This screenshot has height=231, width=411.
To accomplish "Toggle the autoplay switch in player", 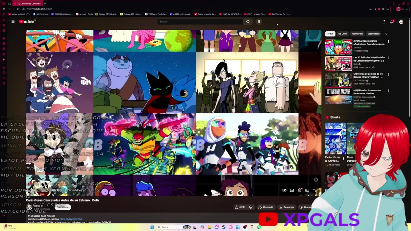I will (284, 190).
